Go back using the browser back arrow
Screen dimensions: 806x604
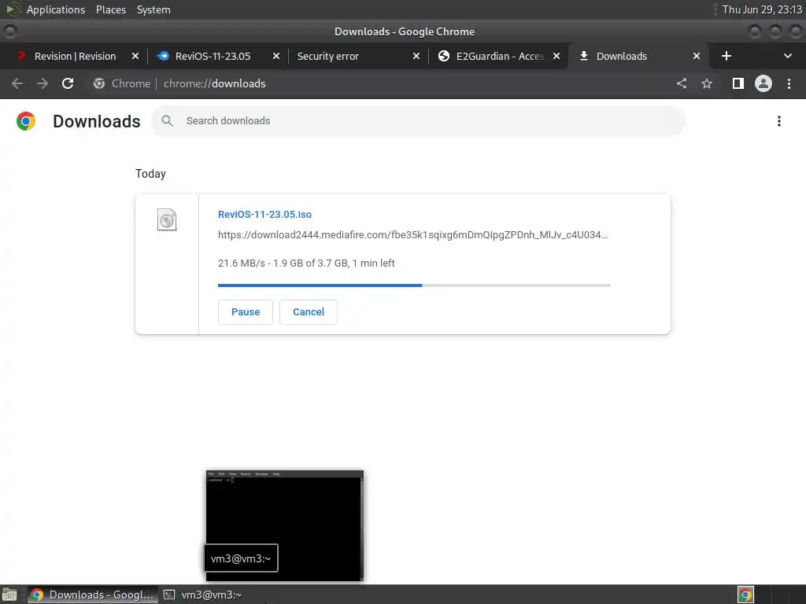(17, 83)
